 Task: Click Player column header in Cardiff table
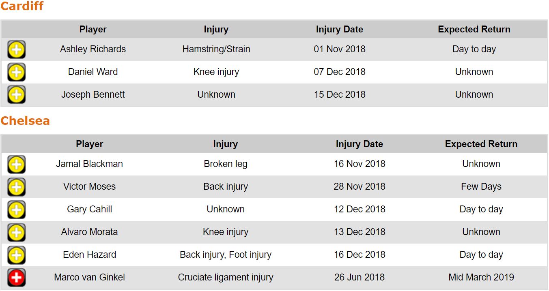(x=93, y=29)
